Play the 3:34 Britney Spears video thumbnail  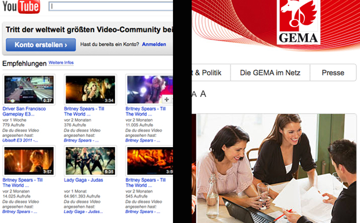pos(90,90)
